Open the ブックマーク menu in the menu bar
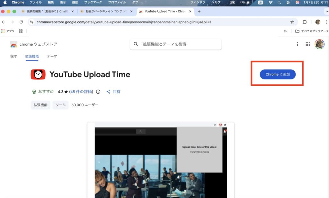Image resolution: width=329 pixels, height=198 pixels. (x=93, y=2)
